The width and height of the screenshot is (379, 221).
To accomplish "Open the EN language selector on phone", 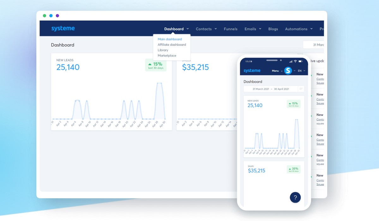I will [301, 71].
